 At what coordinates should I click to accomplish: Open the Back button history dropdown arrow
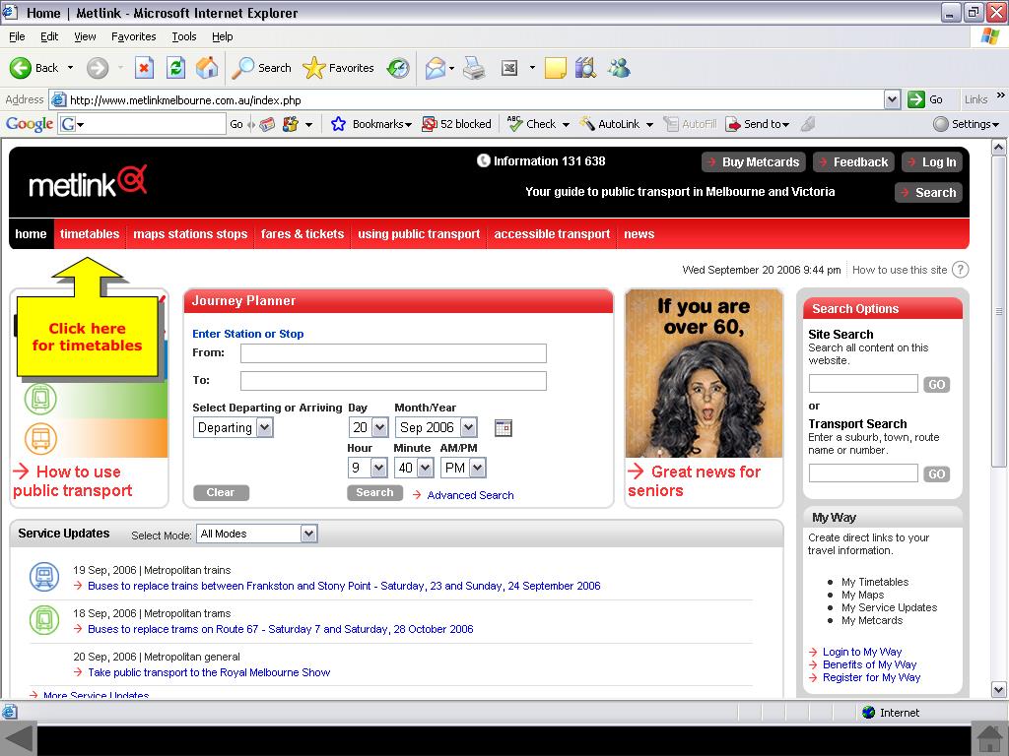click(70, 68)
